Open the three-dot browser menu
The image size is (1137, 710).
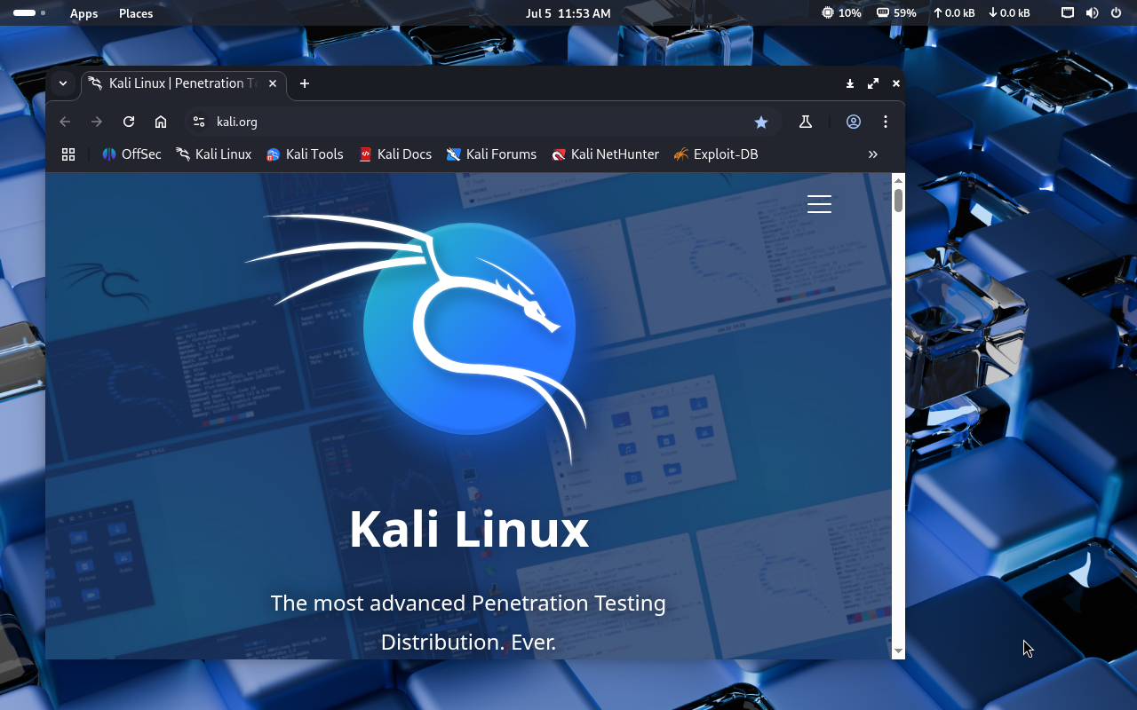pos(886,122)
